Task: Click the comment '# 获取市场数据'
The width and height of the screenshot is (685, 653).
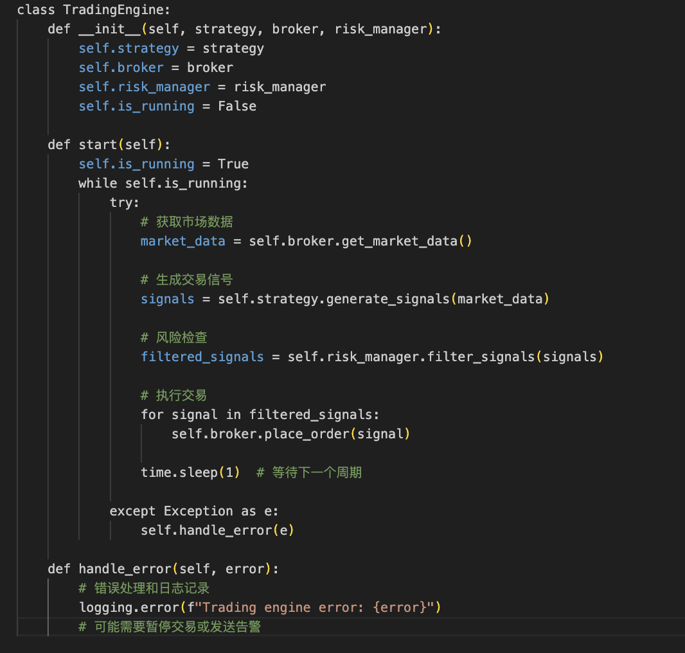Action: point(187,222)
